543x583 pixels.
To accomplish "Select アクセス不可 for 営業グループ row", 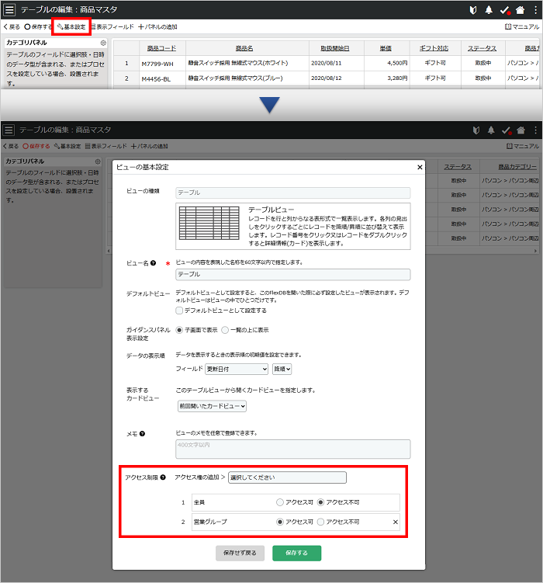I will point(320,522).
